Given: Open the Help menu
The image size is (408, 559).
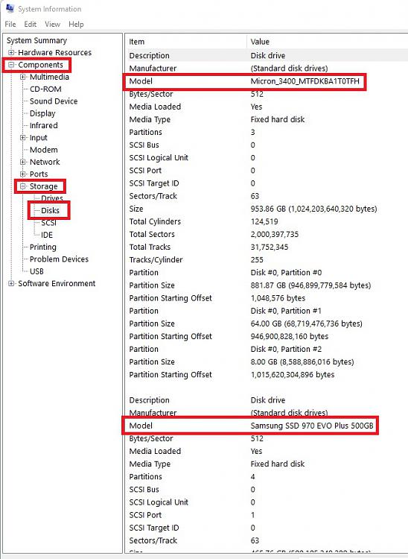Looking at the screenshot, I should pyautogui.click(x=76, y=25).
